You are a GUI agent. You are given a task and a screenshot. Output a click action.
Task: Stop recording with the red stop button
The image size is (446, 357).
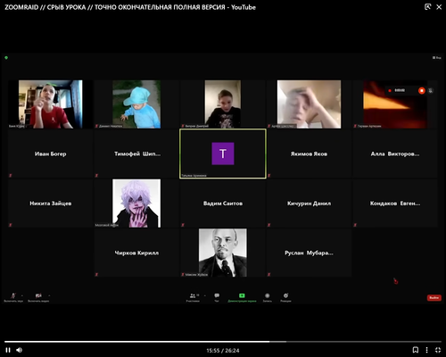point(422,90)
